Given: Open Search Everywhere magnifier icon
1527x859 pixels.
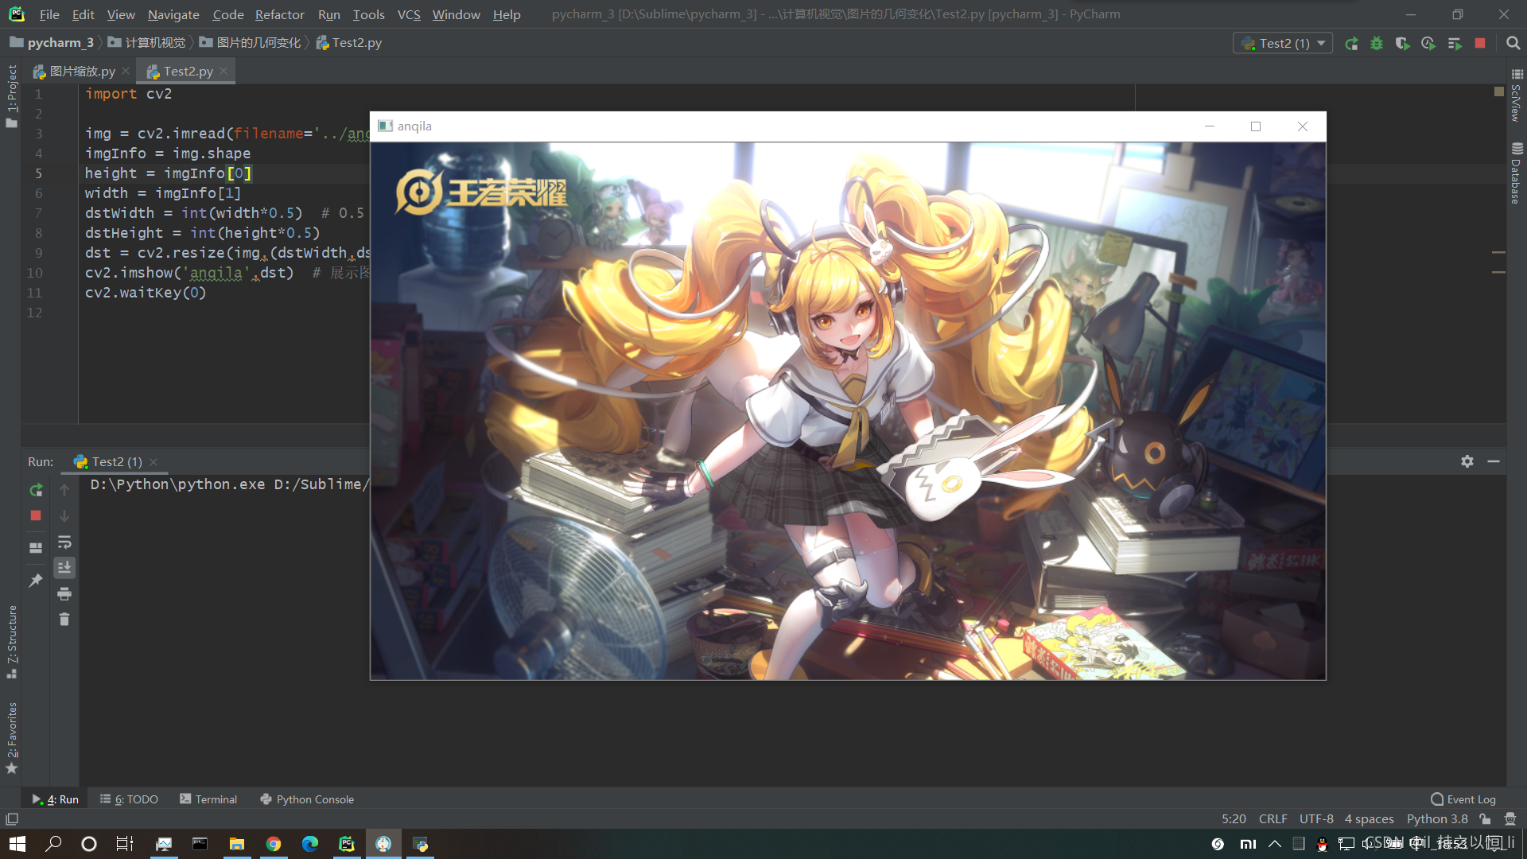Looking at the screenshot, I should tap(1513, 43).
